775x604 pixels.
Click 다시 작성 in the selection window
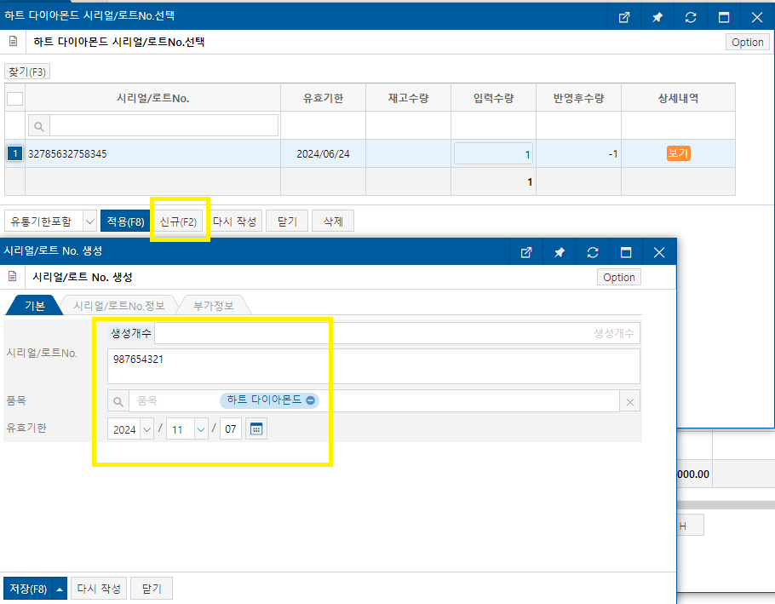click(x=235, y=221)
